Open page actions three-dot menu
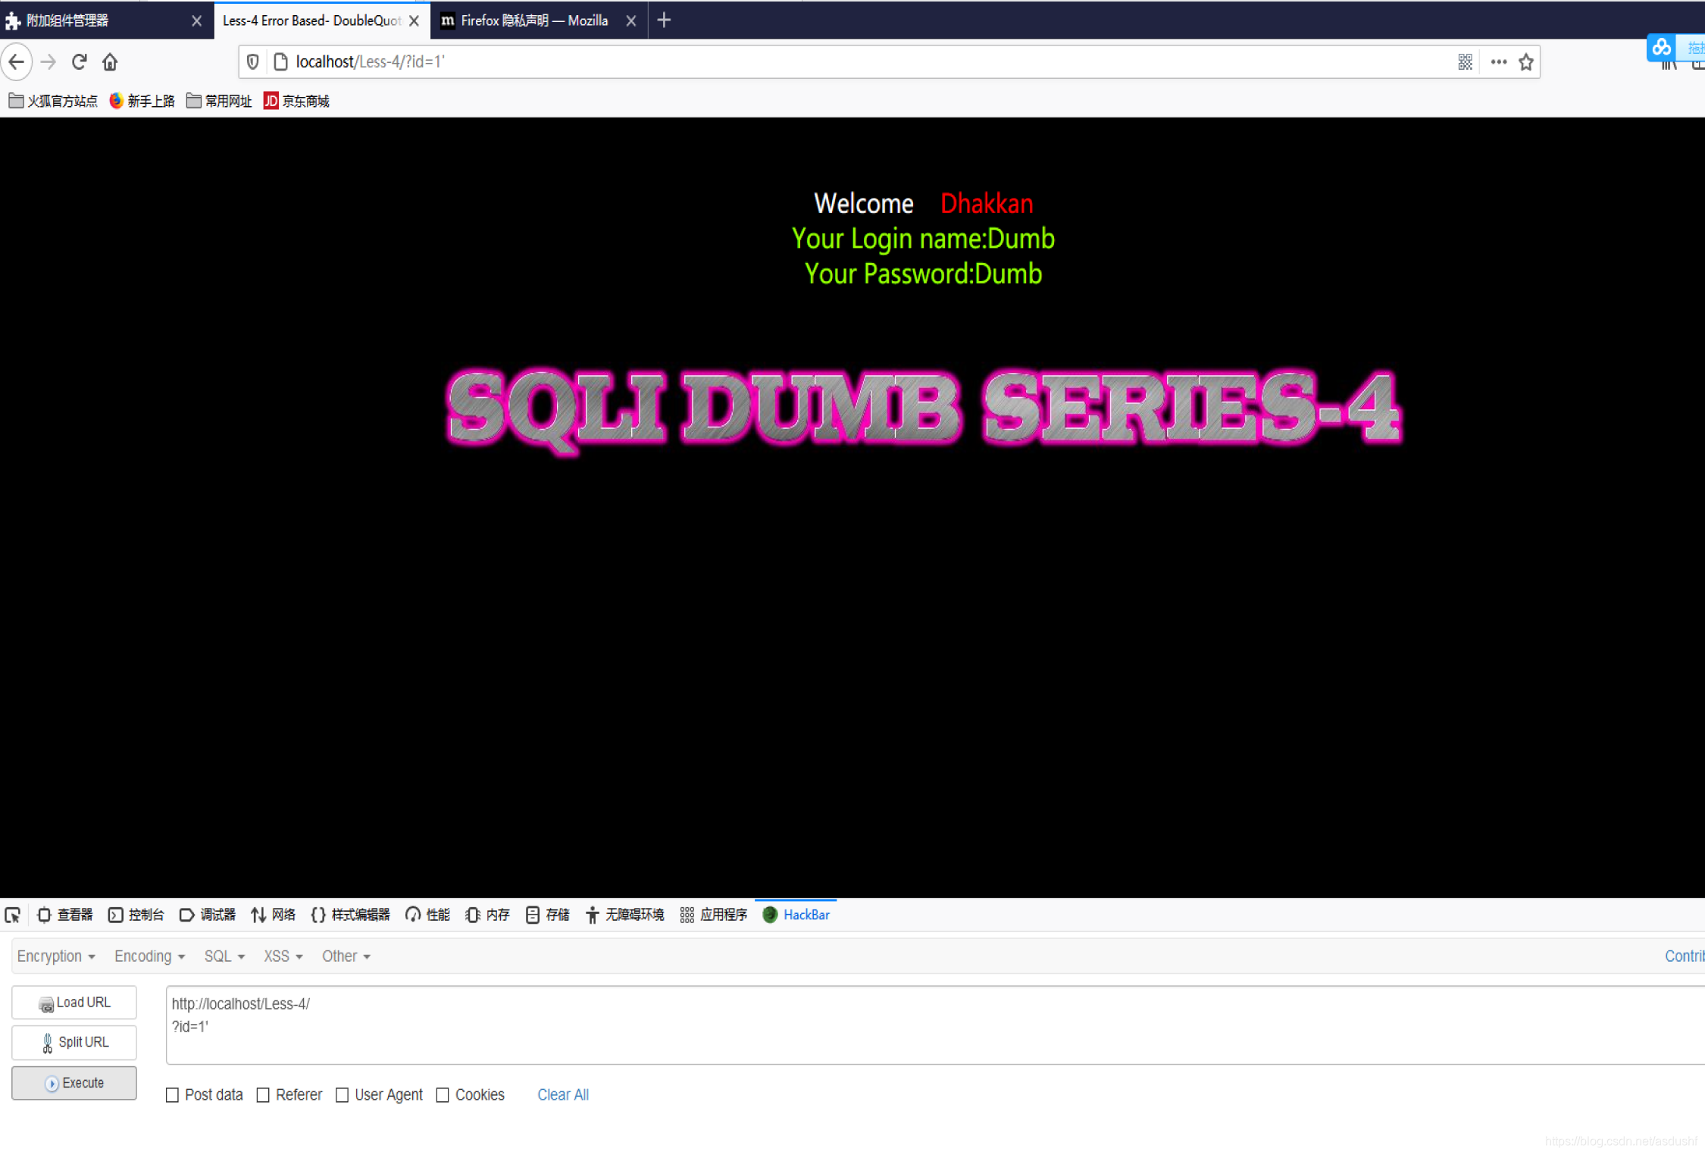 [x=1498, y=62]
